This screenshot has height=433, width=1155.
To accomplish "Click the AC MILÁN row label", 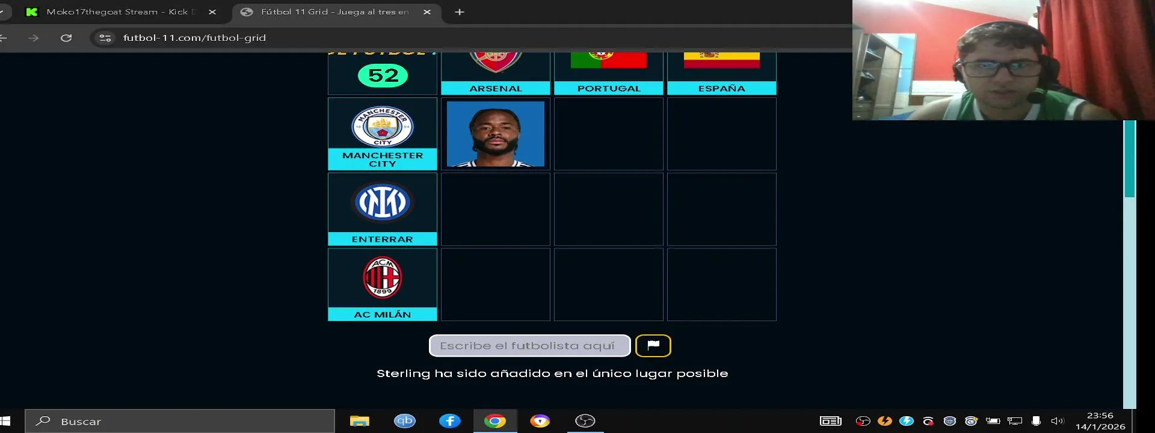I will 383,315.
